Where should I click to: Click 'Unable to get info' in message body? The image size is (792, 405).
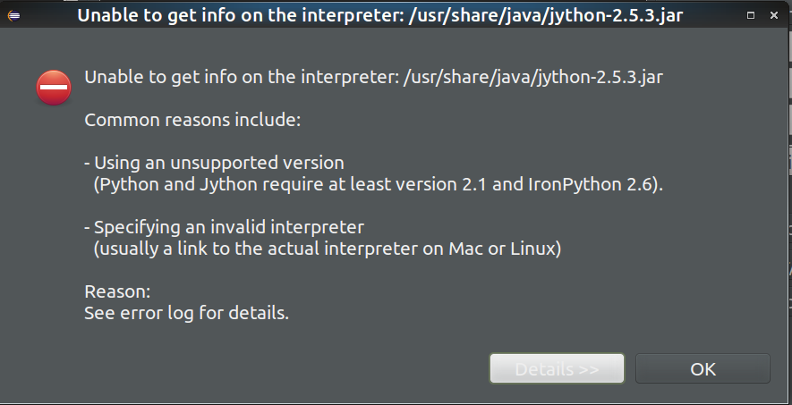[x=154, y=78]
